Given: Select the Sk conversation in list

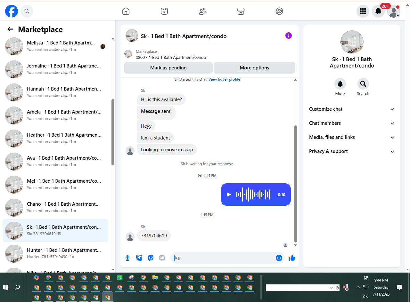Looking at the screenshot, I should pyautogui.click(x=55, y=231).
